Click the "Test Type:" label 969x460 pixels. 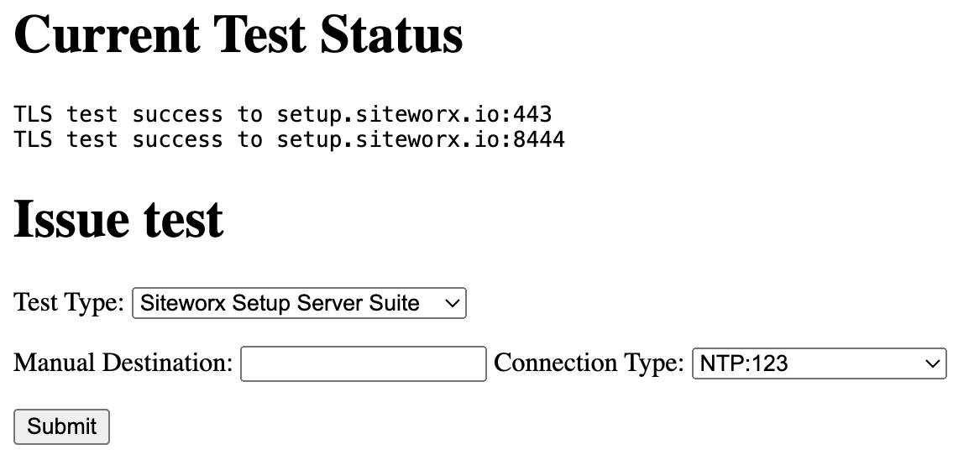(69, 302)
